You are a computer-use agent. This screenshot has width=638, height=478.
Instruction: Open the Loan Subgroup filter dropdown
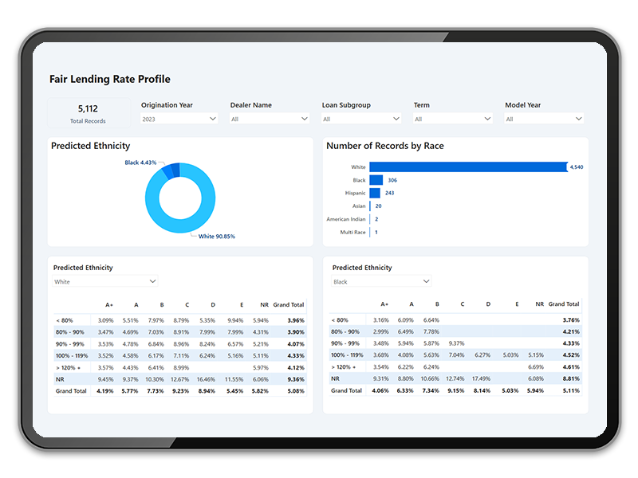361,119
